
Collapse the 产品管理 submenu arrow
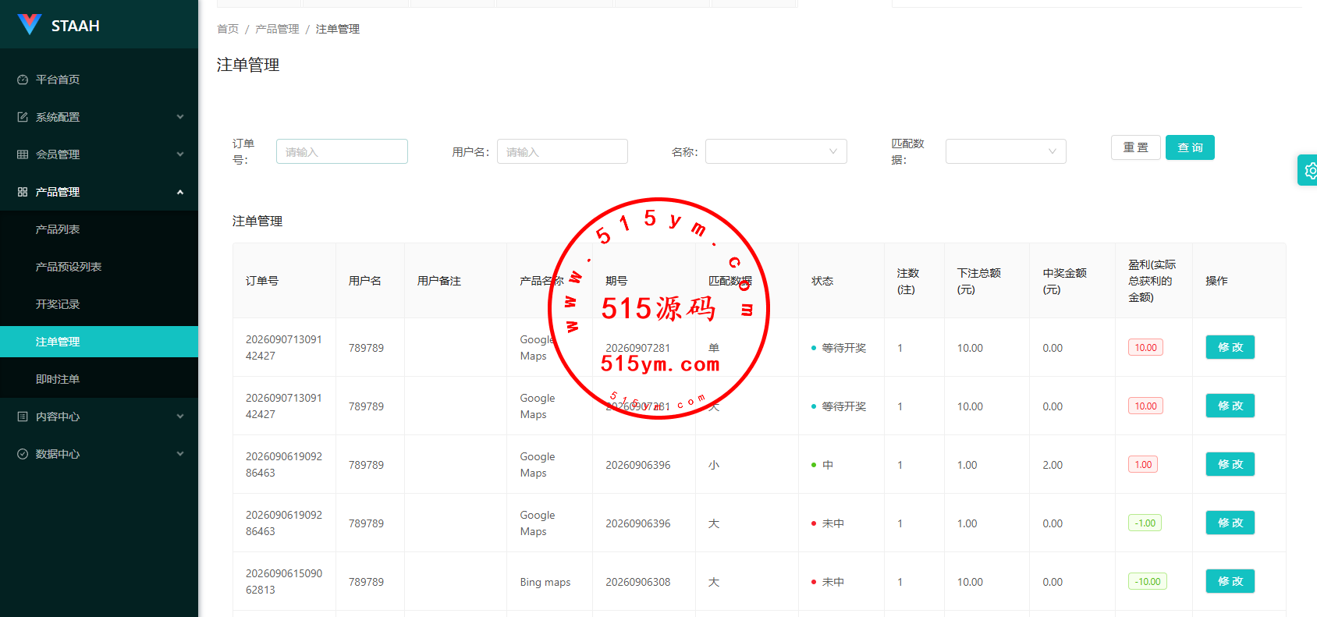(x=180, y=192)
